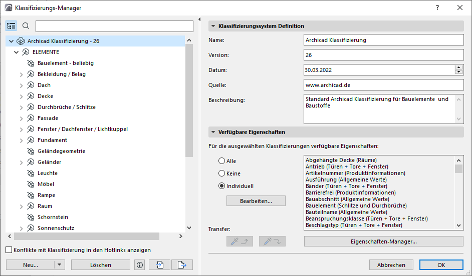Click the Archicad Klassifizierung system tree icon
Image resolution: width=472 pixels, height=276 pixels.
pyautogui.click(x=21, y=41)
